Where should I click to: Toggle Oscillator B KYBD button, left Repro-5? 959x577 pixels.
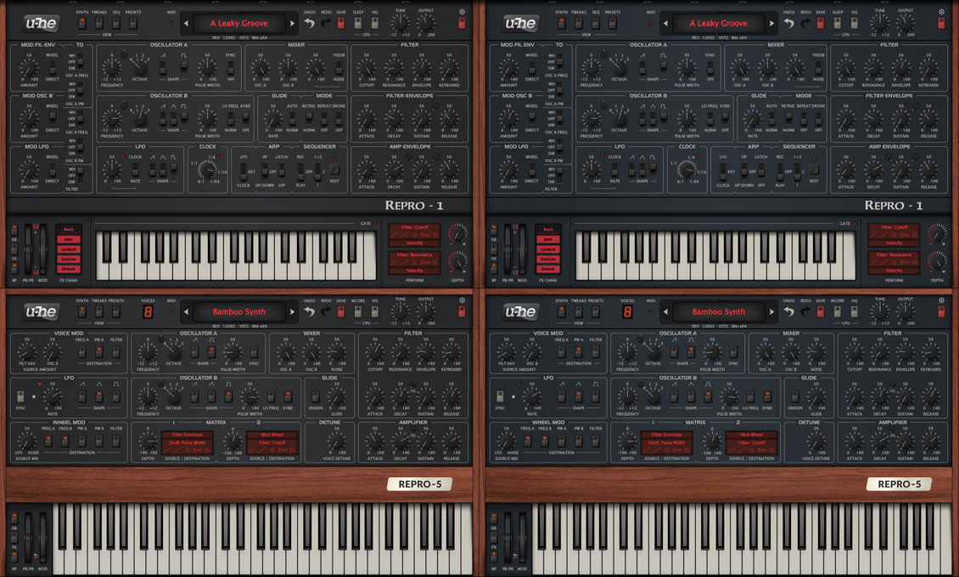click(288, 397)
